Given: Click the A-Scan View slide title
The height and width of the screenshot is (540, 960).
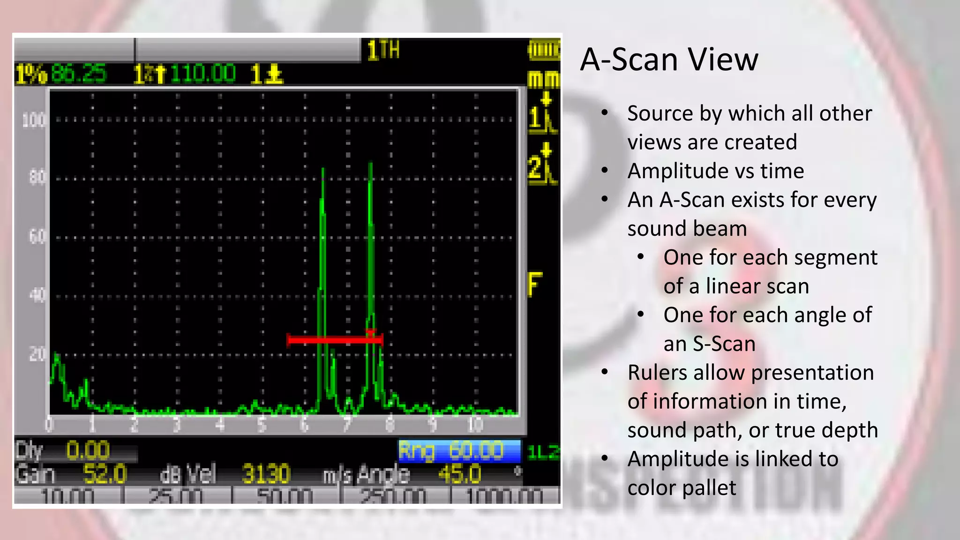Looking at the screenshot, I should click(669, 60).
